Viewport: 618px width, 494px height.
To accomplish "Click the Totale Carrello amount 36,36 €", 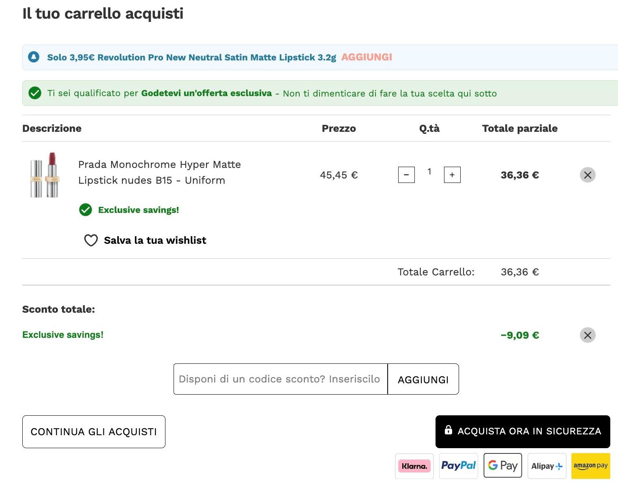I will (x=520, y=272).
